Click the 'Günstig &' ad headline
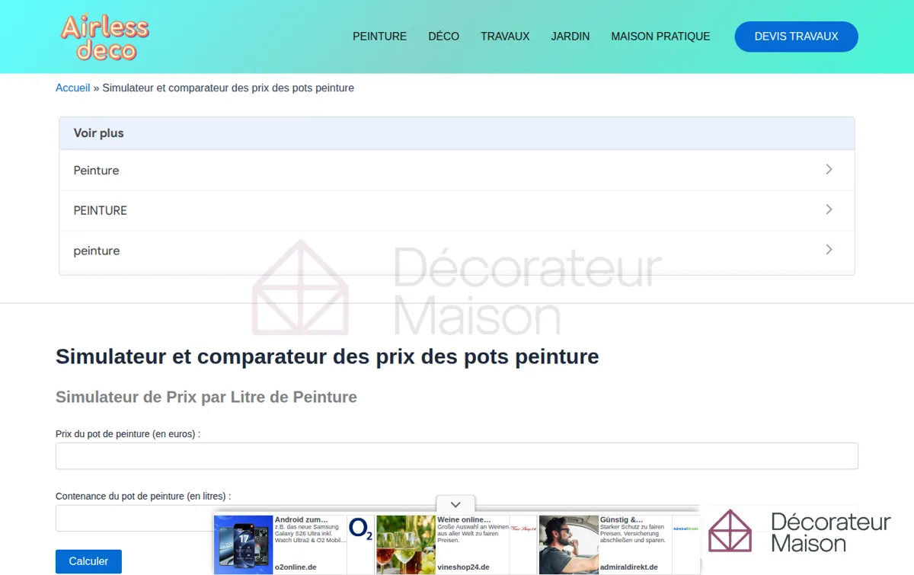Screen dimensions: 914x575 click(622, 520)
